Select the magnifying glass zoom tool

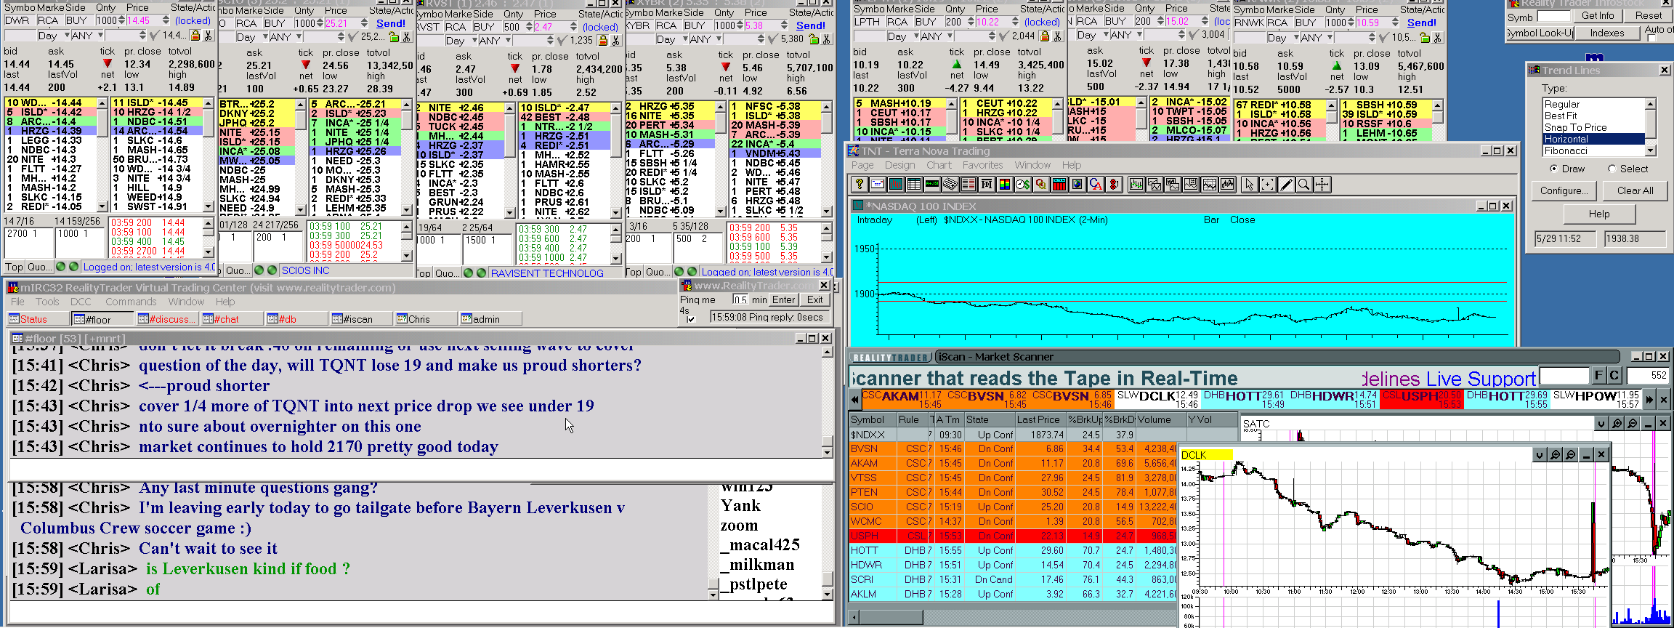coord(1303,185)
